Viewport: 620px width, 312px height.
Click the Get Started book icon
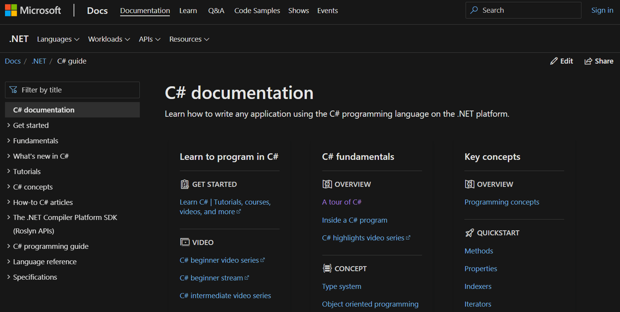tap(185, 184)
